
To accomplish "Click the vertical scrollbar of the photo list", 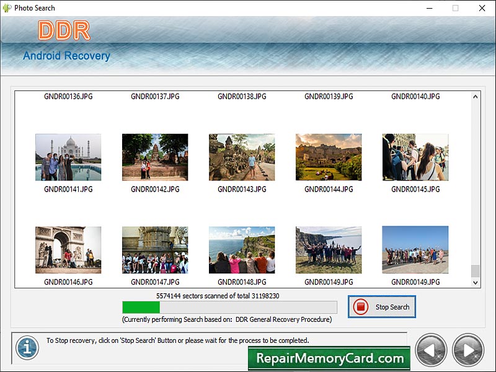I will click(474, 186).
